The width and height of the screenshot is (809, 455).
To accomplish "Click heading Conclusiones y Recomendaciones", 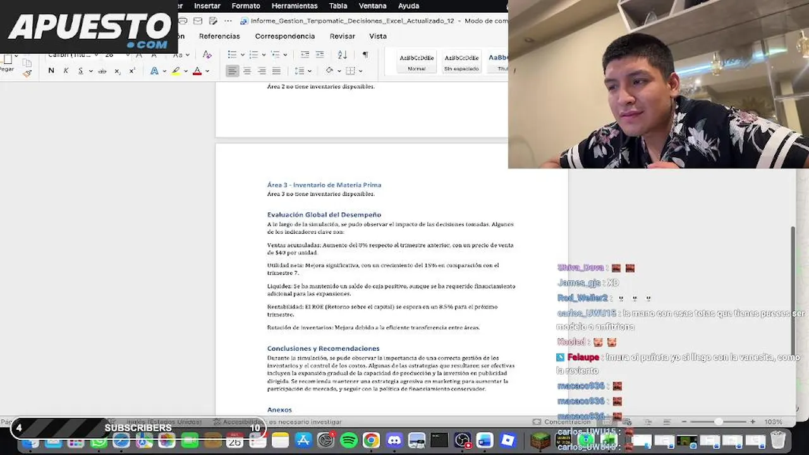I will click(x=323, y=349).
